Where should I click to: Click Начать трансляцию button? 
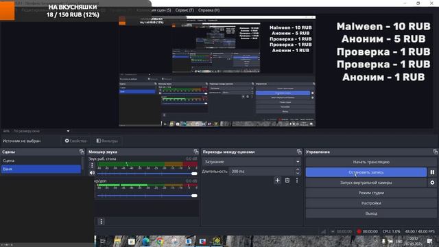(371, 162)
